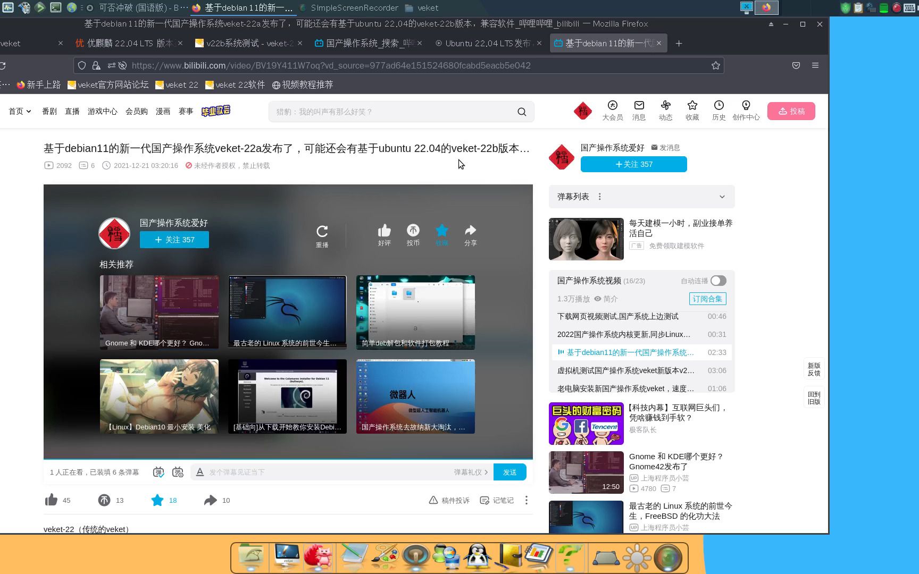
Task: Click the 发送 danmaku send button
Action: click(x=509, y=472)
